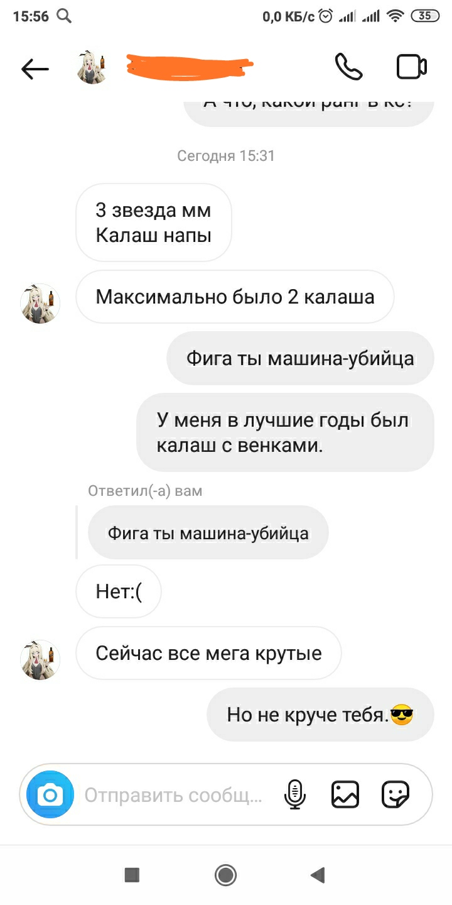Tap the quoted reply 'Фига ты машина-убийца'
The height and width of the screenshot is (905, 452).
click(208, 534)
